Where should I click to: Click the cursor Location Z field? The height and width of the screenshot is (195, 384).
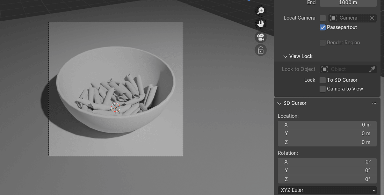(327, 142)
